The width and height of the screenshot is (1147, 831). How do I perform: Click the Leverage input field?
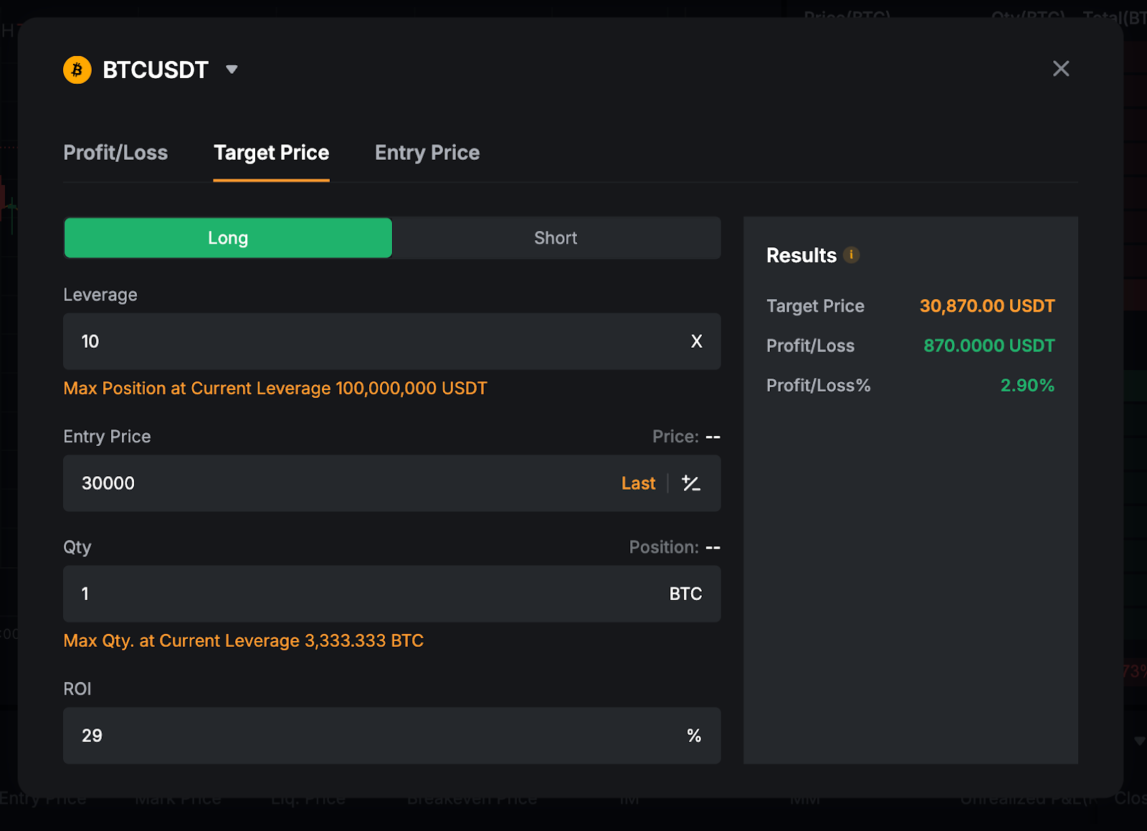click(x=373, y=341)
